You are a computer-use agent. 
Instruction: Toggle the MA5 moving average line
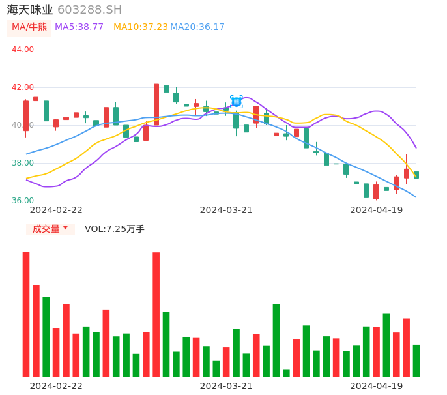click(79, 27)
